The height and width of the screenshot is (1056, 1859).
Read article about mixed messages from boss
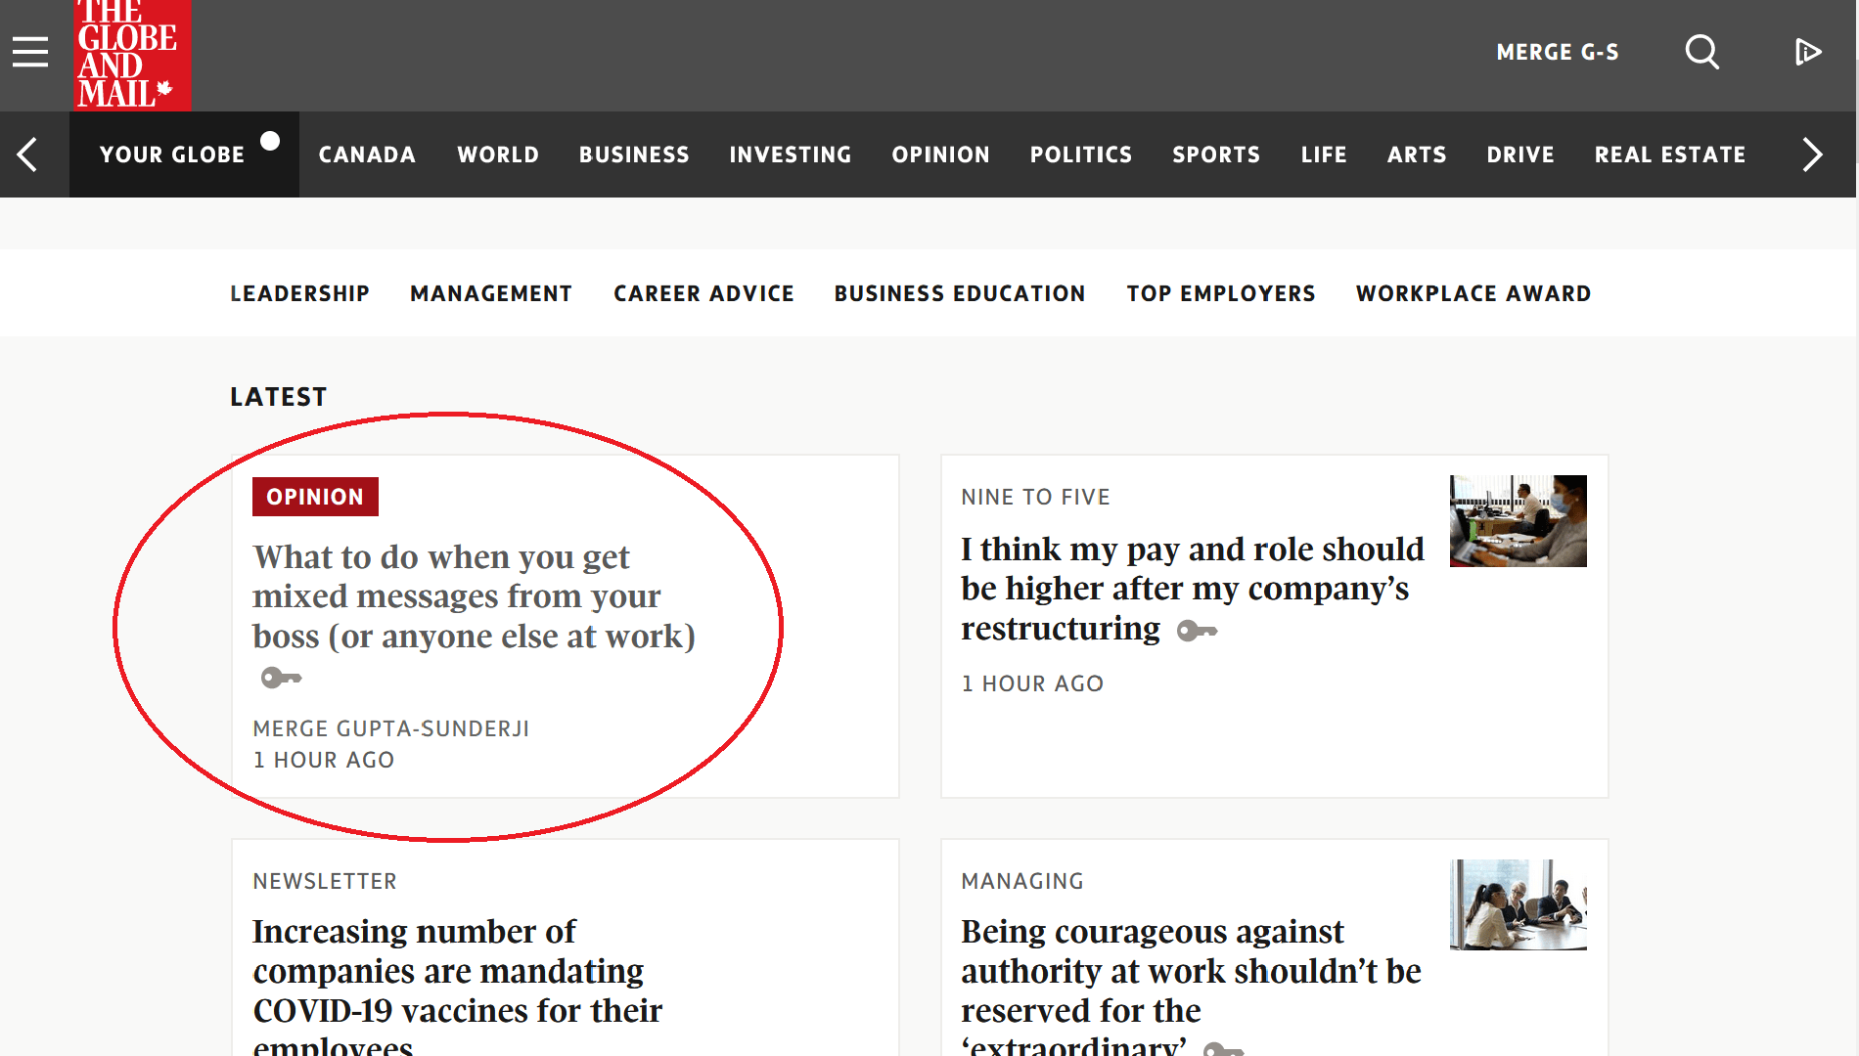474,596
